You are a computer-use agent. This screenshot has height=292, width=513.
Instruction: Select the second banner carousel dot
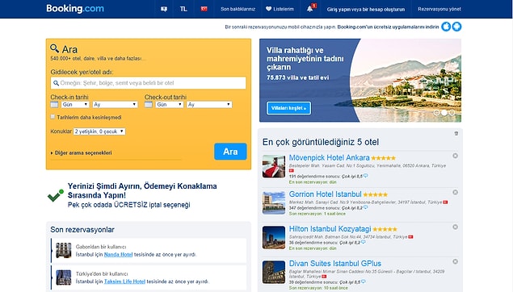point(444,113)
